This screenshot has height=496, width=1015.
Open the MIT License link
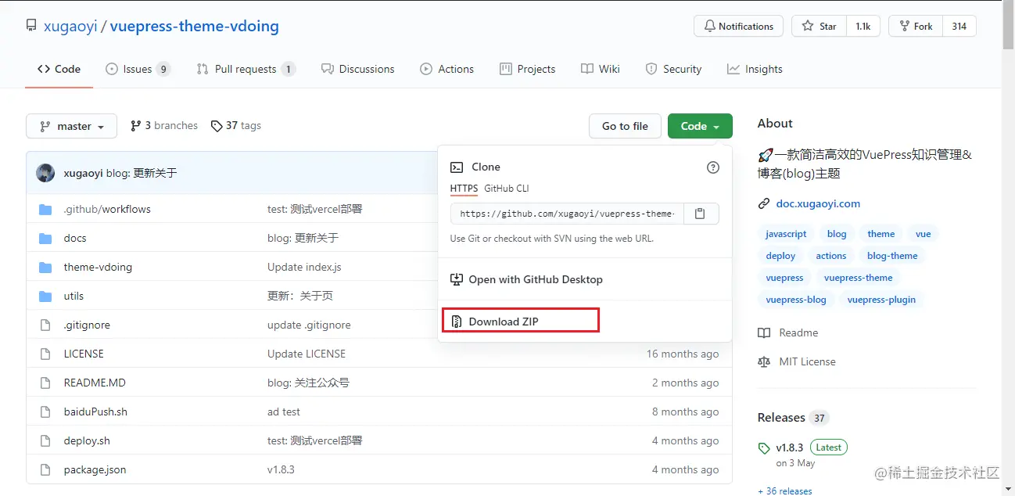pos(798,361)
